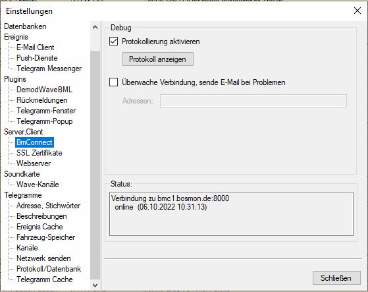This screenshot has height=292, width=368.
Task: Click the Status connection text box
Action: click(231, 214)
